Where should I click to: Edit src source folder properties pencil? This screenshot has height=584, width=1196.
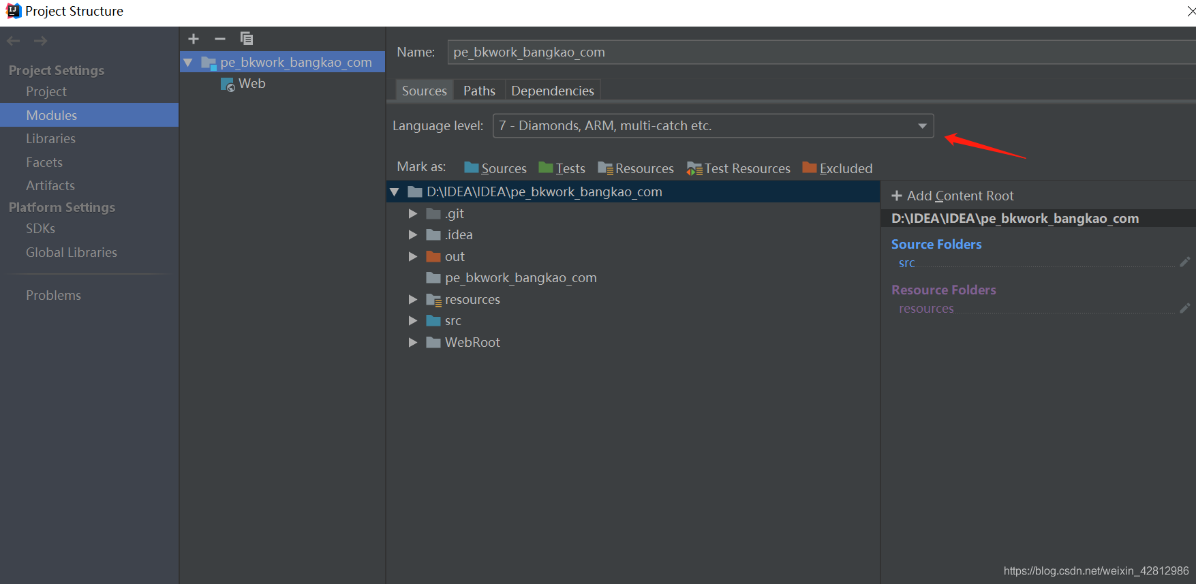tap(1185, 262)
